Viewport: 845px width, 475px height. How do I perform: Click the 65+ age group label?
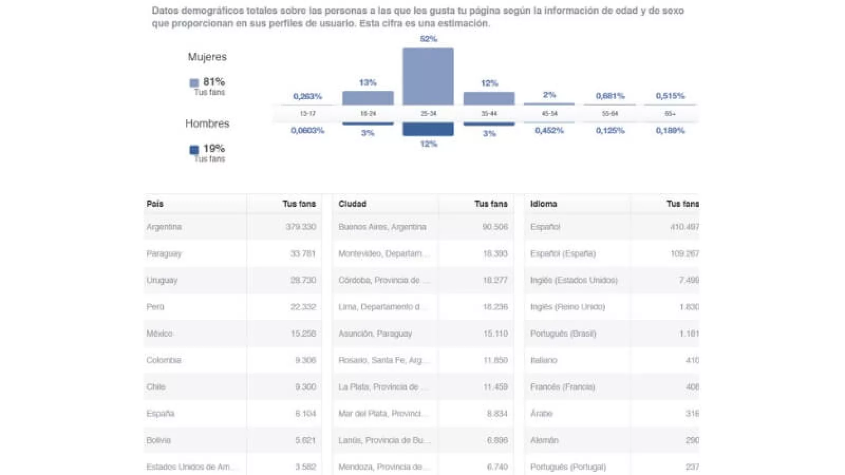coord(670,113)
